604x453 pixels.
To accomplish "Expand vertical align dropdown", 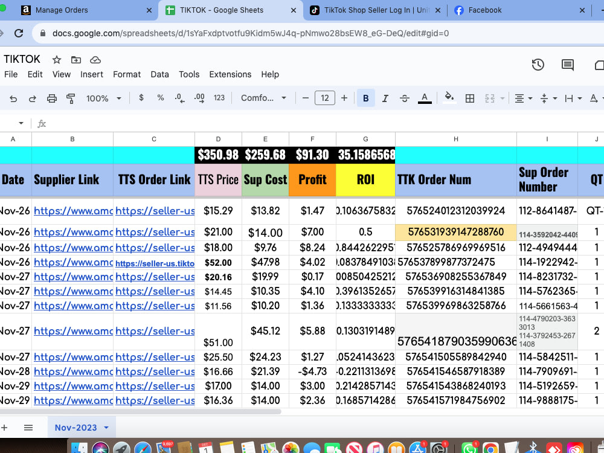I will pos(554,98).
